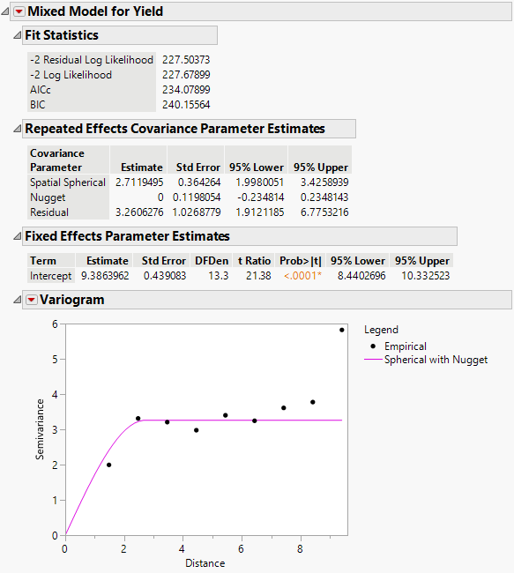Select Nugget lower bound -0.234814
This screenshot has width=514, height=573.
pos(261,197)
